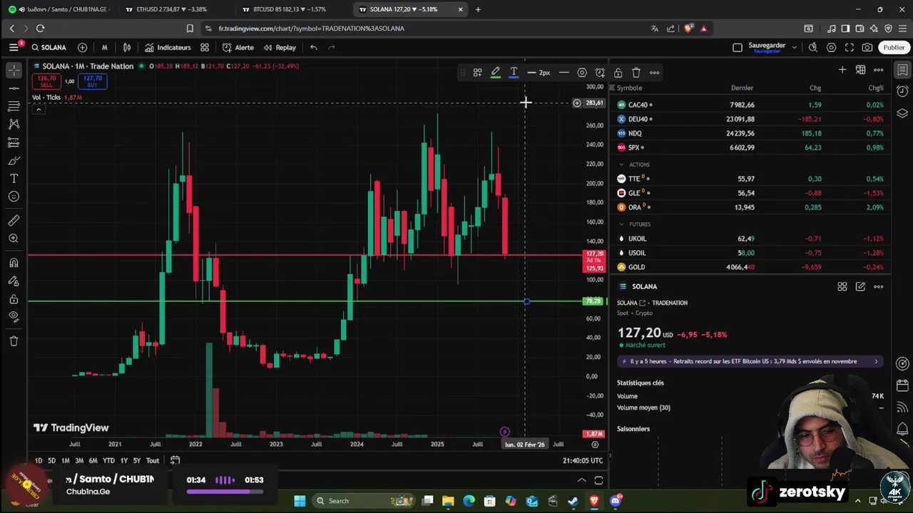Collapse the ACTIONS watchlist section

621,165
